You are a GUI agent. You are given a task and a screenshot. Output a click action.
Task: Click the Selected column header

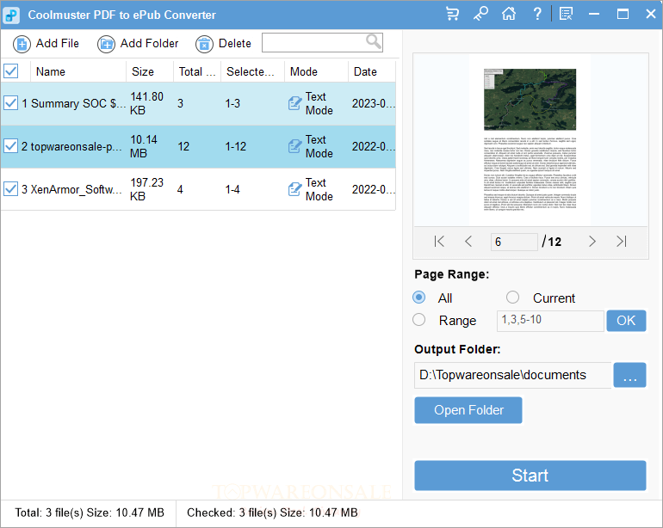[252, 71]
